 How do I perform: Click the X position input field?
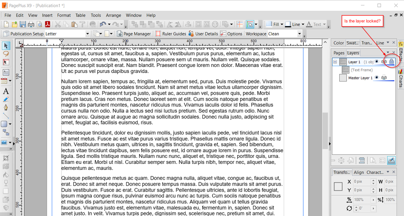coord(362,182)
